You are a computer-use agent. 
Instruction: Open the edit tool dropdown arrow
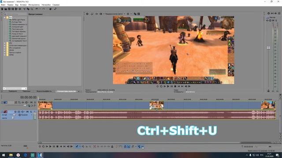(80, 147)
